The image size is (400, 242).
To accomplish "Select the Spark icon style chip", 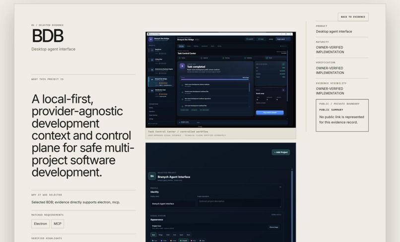I will click(x=181, y=235).
